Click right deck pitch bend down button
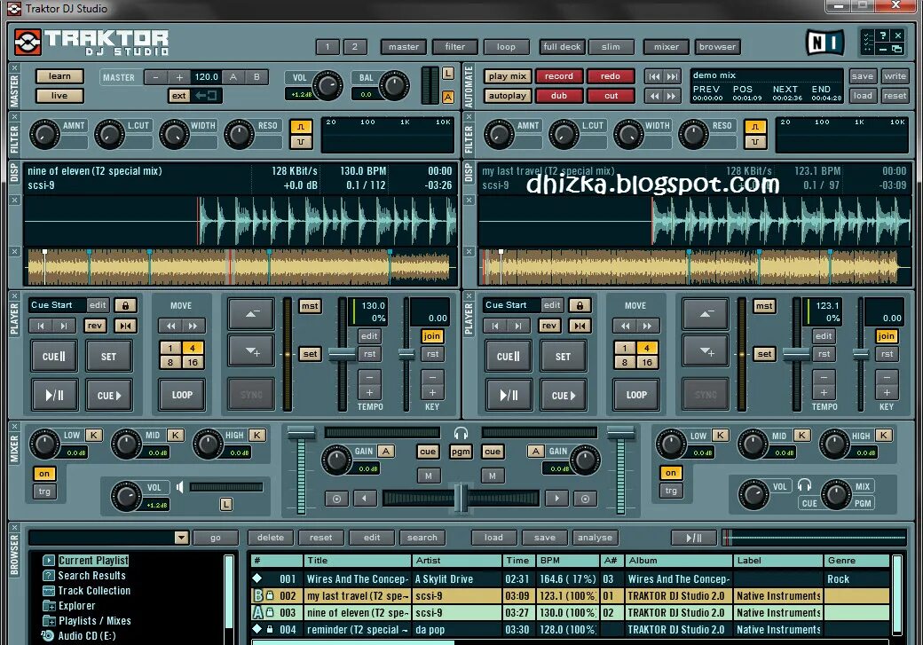This screenshot has width=923, height=645. [706, 352]
